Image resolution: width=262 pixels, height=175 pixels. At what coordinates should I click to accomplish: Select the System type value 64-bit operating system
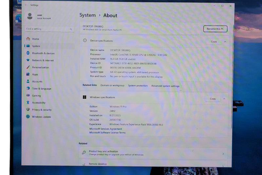coord(135,72)
